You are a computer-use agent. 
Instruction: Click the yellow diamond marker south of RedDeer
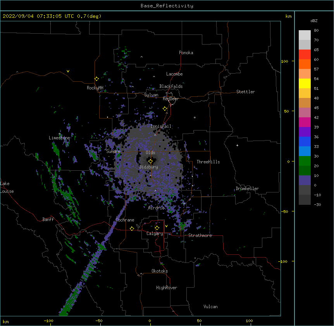coord(165,109)
